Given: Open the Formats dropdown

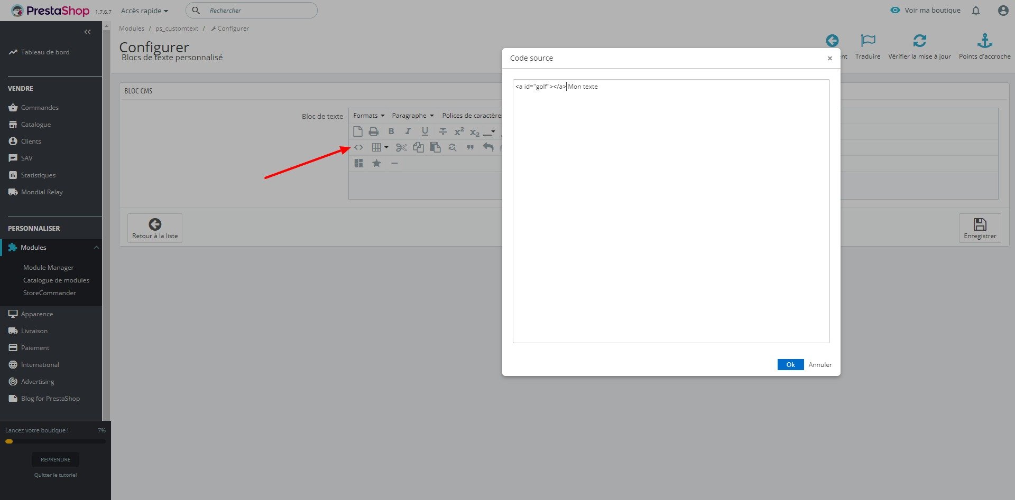Looking at the screenshot, I should click(x=368, y=116).
